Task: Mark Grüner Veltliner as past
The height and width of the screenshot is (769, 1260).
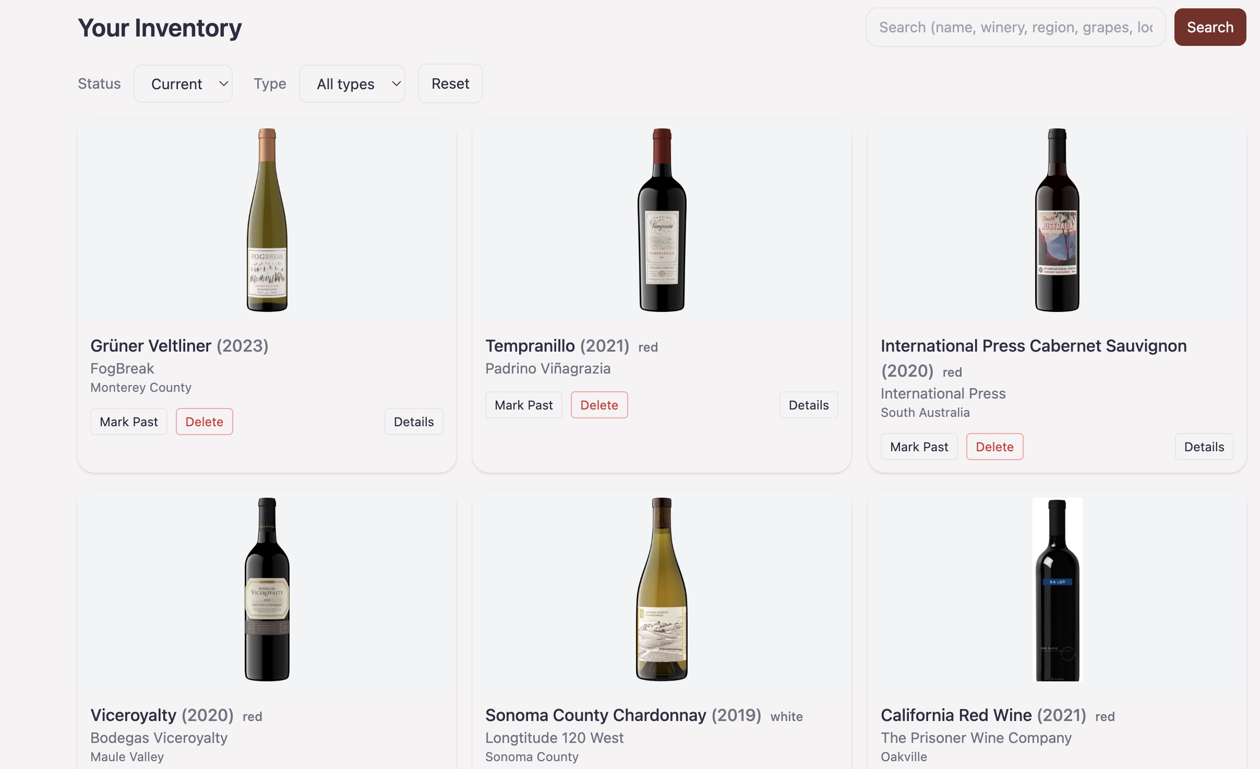Action: click(129, 422)
